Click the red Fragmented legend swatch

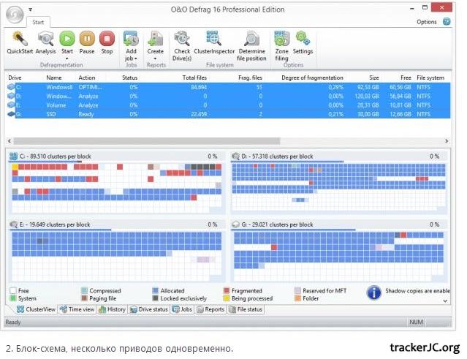click(227, 290)
